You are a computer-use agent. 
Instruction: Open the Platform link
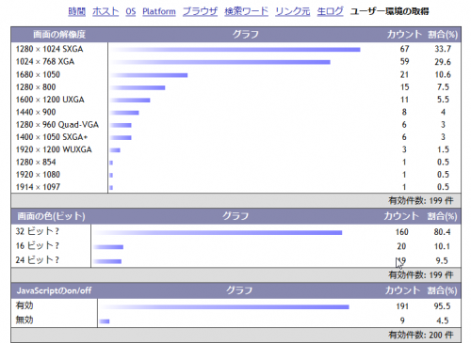159,11
